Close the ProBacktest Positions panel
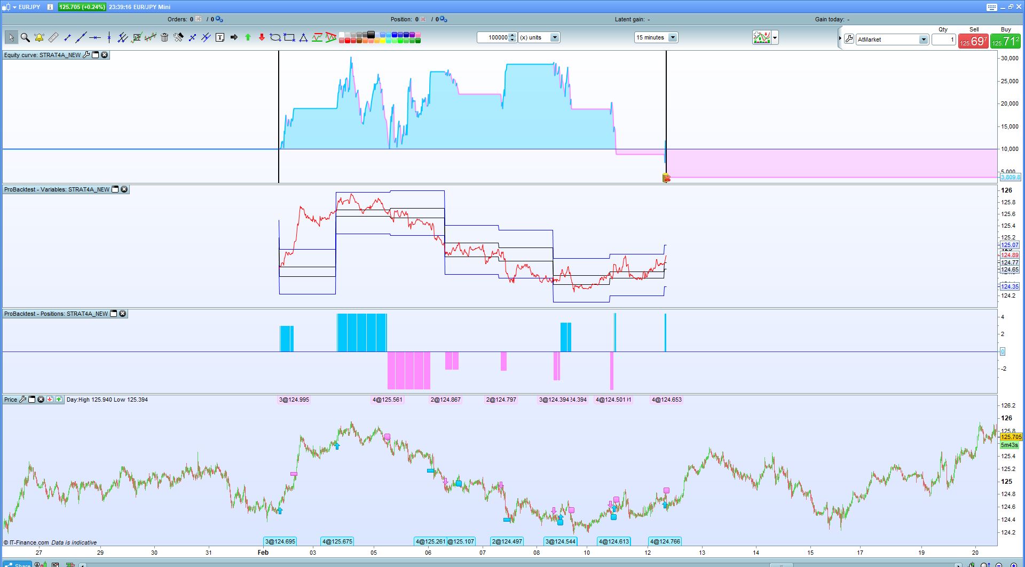Viewport: 1025px width, 567px height. coord(122,314)
